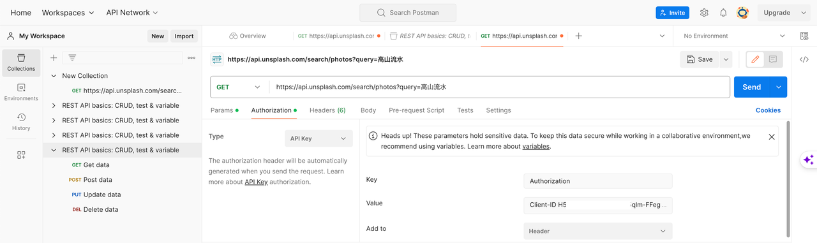Screen dimensions: 817x243
Task: Click the Search Postman field
Action: pos(408,13)
